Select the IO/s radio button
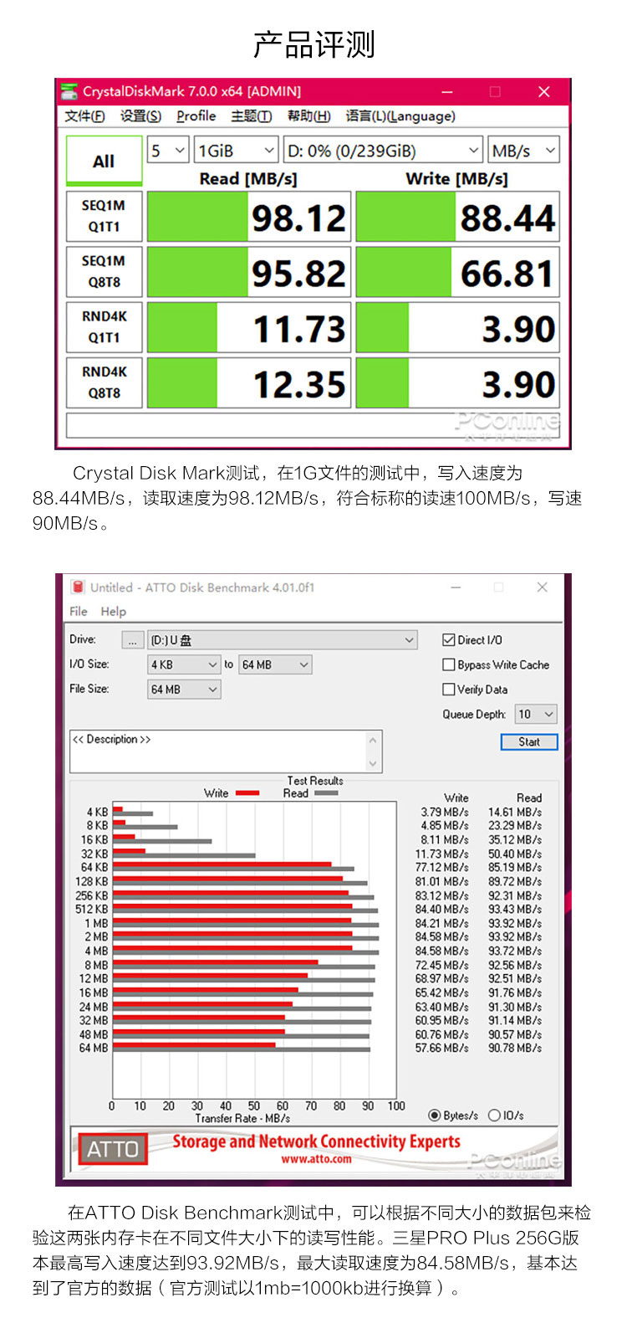This screenshot has width=627, height=1318. coord(494,1115)
